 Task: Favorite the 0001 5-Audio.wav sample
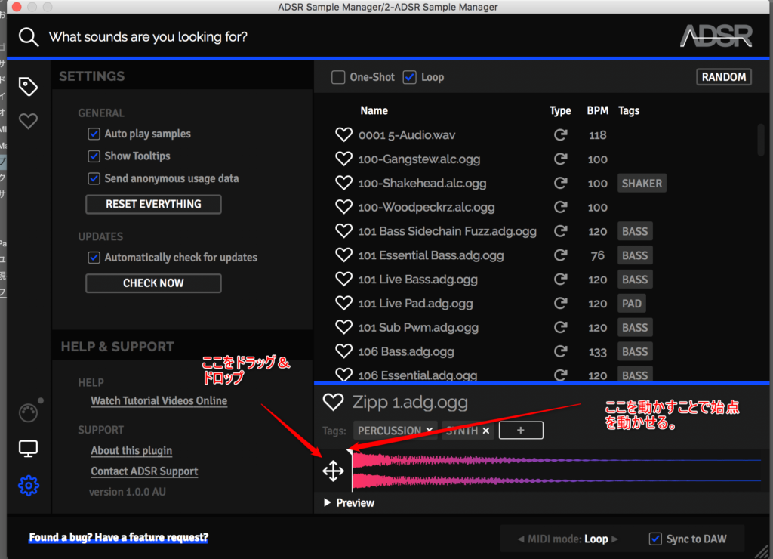coord(344,135)
